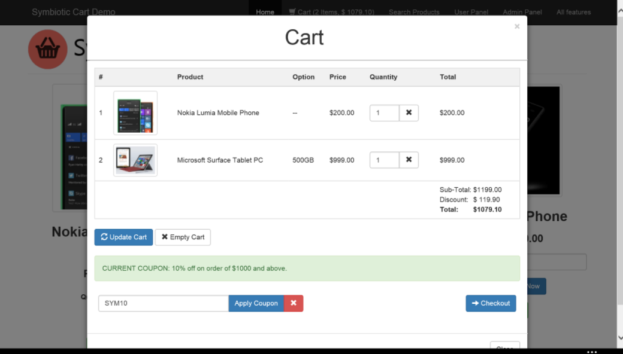
Task: Edit quantity for Microsoft Surface Tablet PC
Action: pos(384,160)
